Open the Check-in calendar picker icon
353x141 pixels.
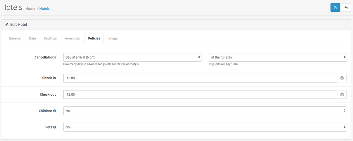(342, 78)
